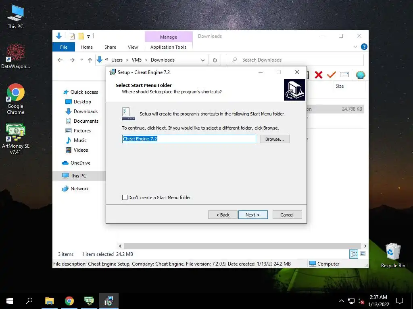
Task: Expand address bar history dropdown
Action: (x=202, y=60)
